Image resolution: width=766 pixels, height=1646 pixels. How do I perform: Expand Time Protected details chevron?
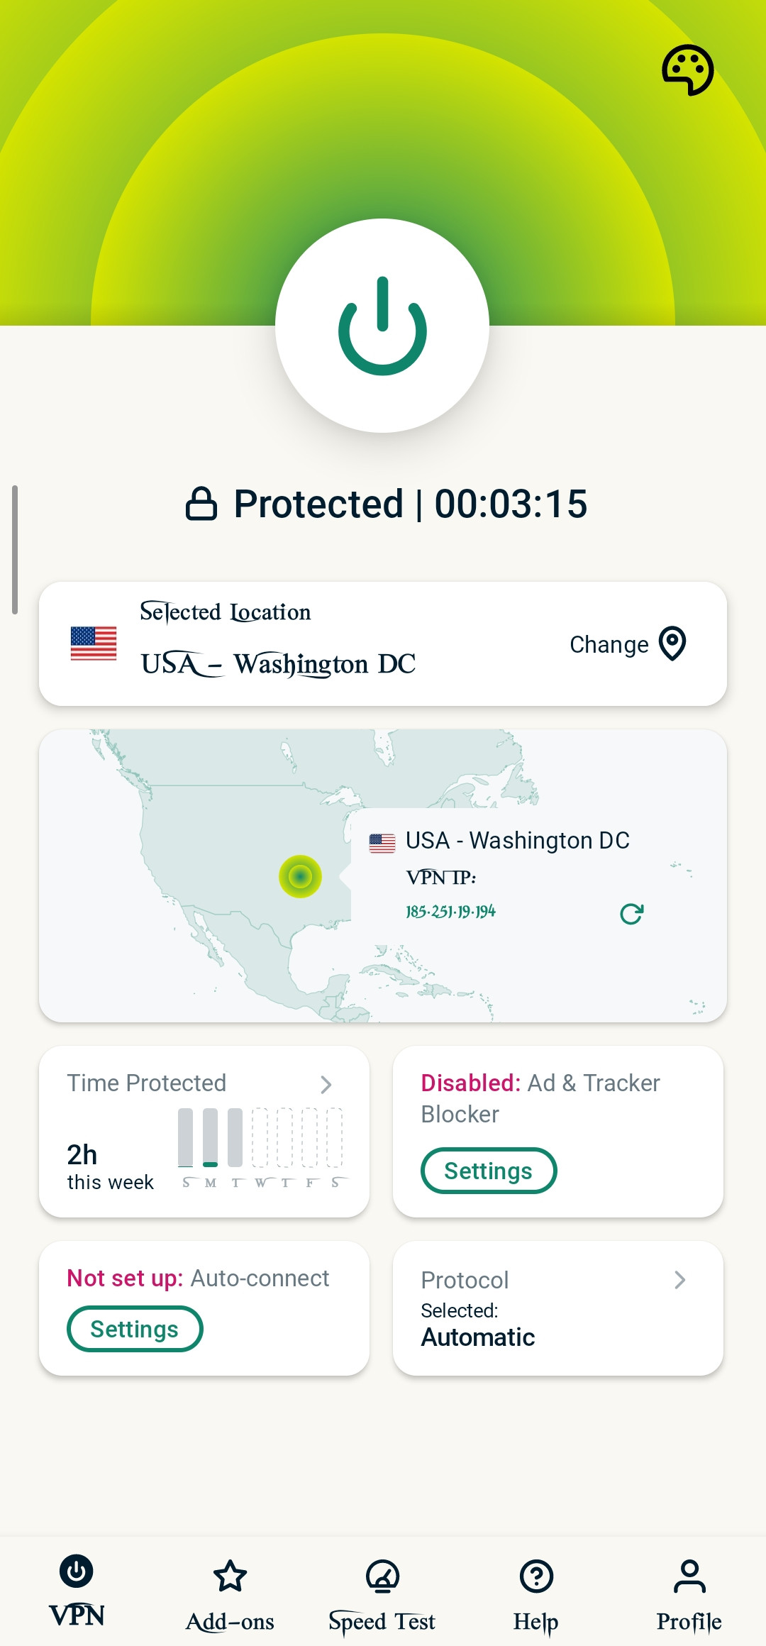326,1084
